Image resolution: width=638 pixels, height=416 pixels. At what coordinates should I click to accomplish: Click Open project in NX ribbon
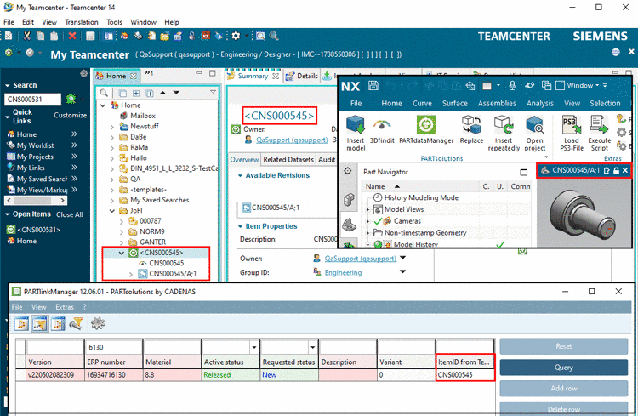pos(535,133)
